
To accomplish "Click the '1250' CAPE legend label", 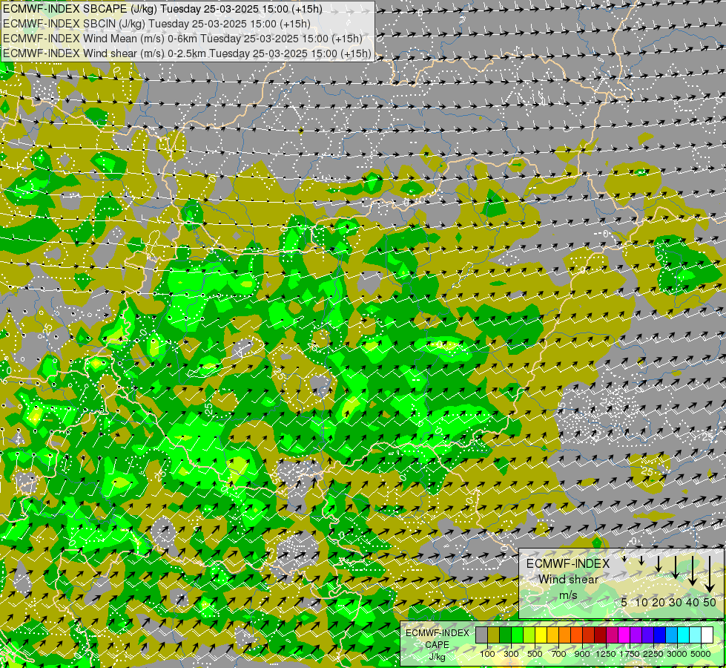I will coord(606,655).
